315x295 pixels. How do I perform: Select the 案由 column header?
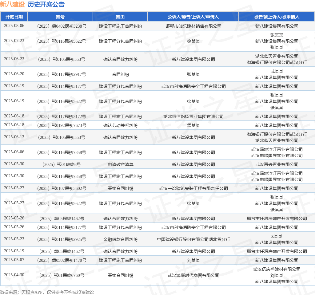120,17
